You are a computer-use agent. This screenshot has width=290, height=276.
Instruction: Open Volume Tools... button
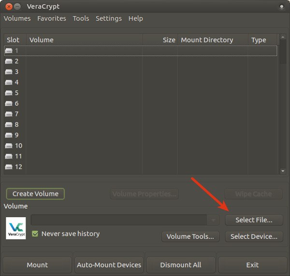190,236
